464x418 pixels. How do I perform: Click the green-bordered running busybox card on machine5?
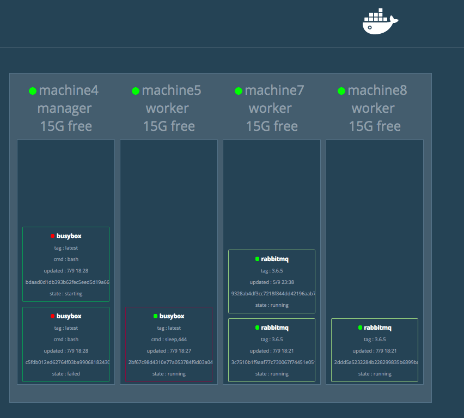[168, 344]
